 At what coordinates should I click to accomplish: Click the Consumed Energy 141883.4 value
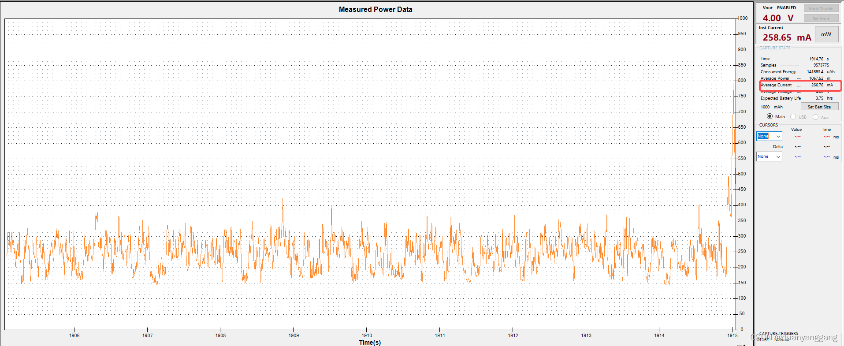coord(815,72)
